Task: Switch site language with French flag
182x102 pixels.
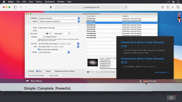Action: (179, 21)
